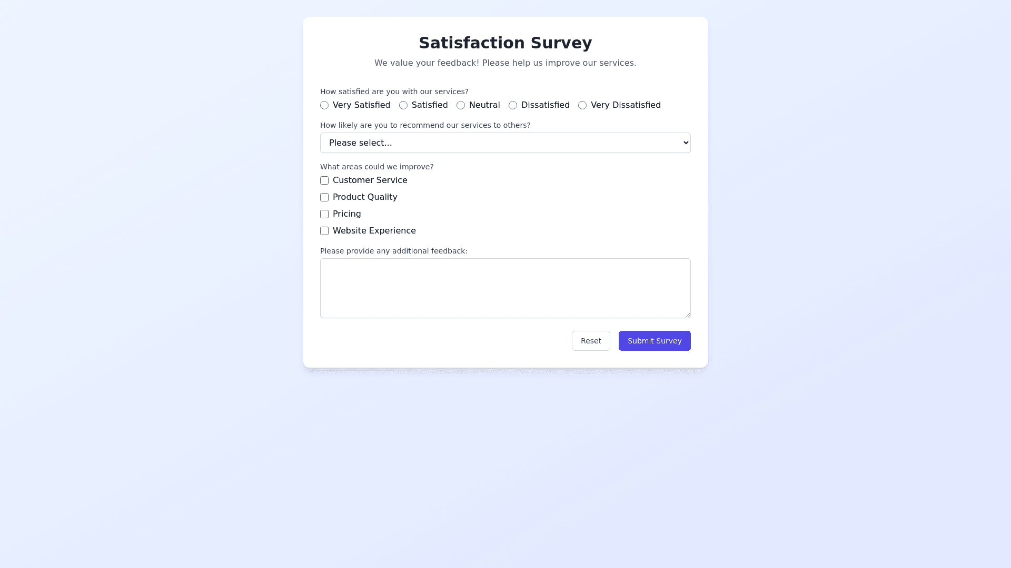Toggle the Website Experience checkbox
Screen dimensions: 1011x568
coord(324,231)
